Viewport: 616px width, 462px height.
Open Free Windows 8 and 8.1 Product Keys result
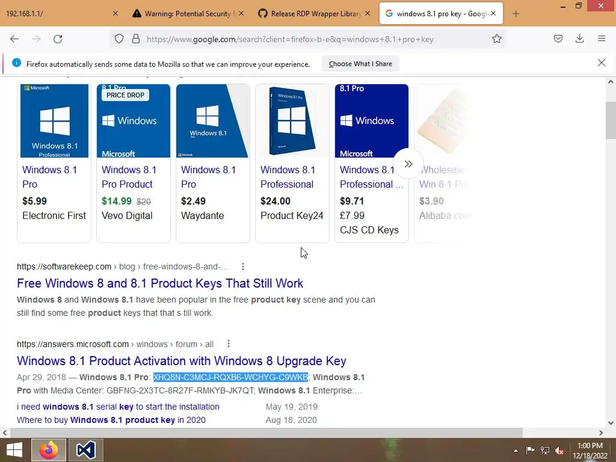160,283
